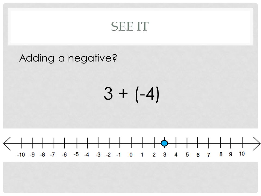The width and height of the screenshot is (261, 196).
Task: Click the tick mark above -4
Action: (x=88, y=143)
